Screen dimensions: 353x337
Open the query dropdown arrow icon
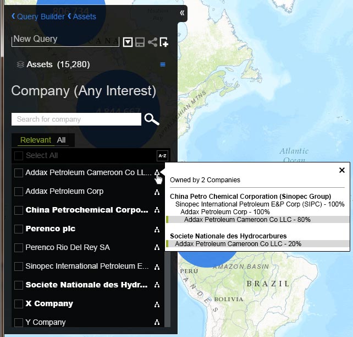128,42
